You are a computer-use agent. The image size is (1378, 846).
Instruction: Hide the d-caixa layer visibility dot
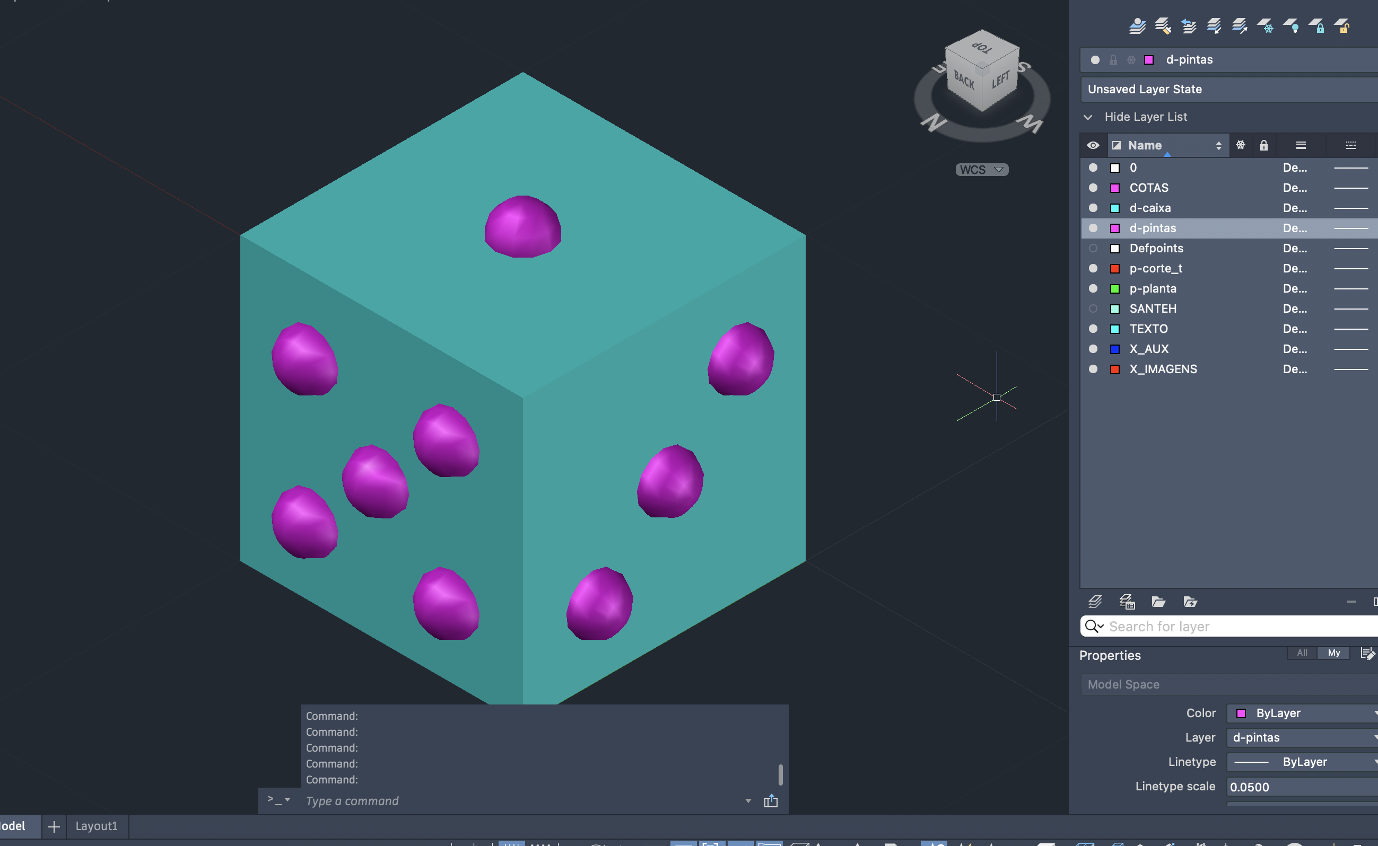click(x=1093, y=208)
